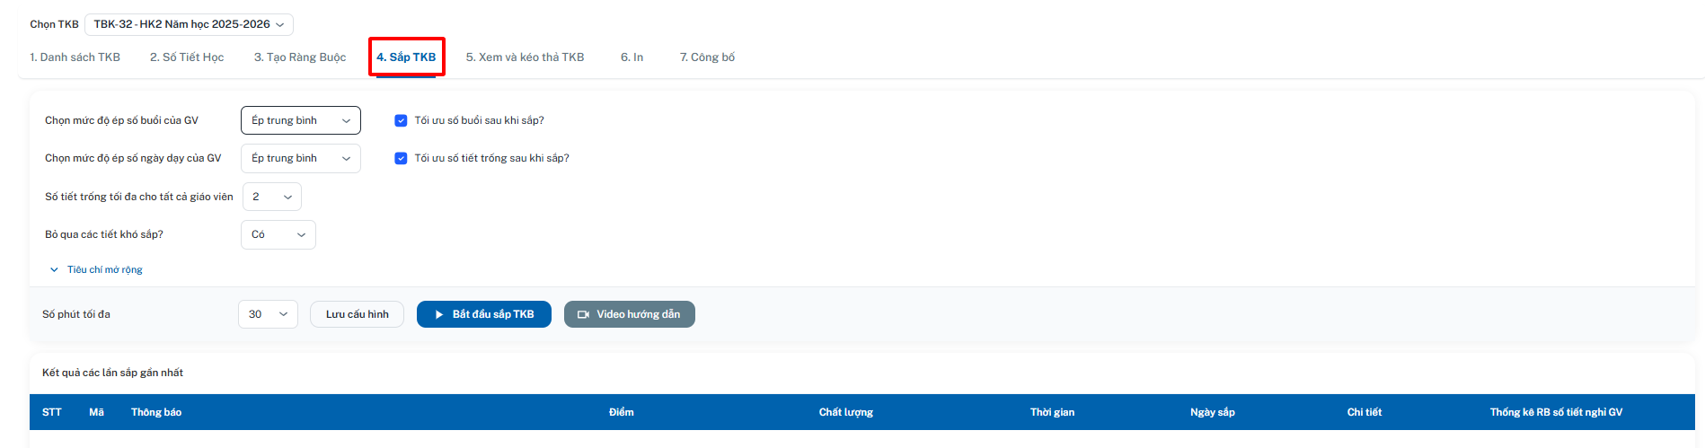Screen dimensions: 1705x448
Task: Open dropdown for mức độ ép số buổi của GV
Action: pyautogui.click(x=301, y=120)
